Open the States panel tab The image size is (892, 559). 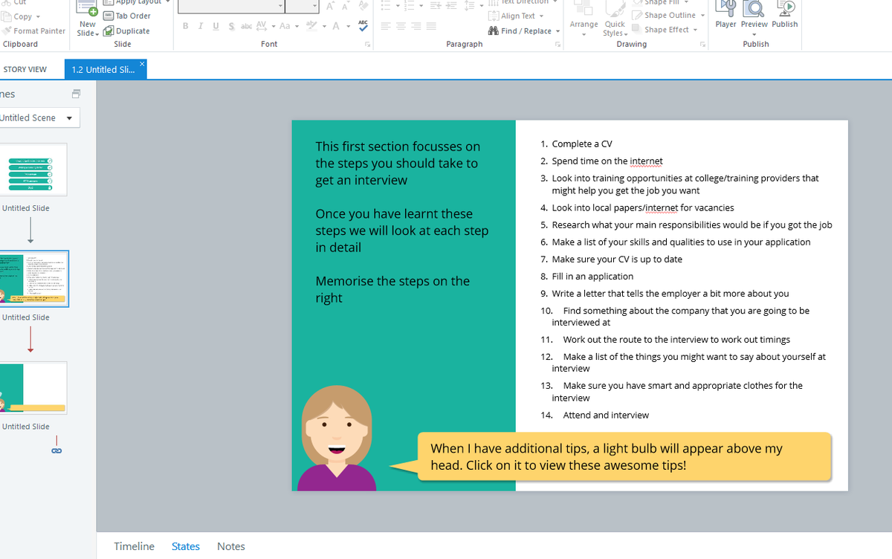tap(186, 546)
